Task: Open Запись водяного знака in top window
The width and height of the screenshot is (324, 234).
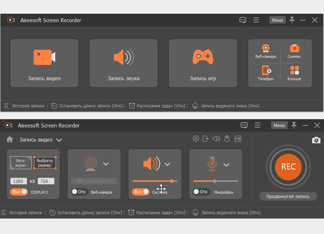Action: click(226, 106)
